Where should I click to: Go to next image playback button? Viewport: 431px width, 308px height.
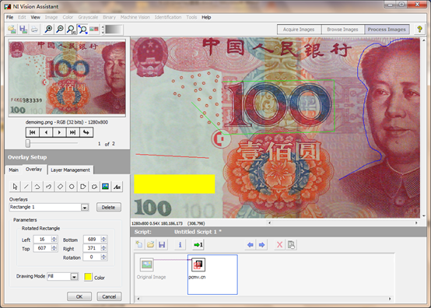point(59,132)
